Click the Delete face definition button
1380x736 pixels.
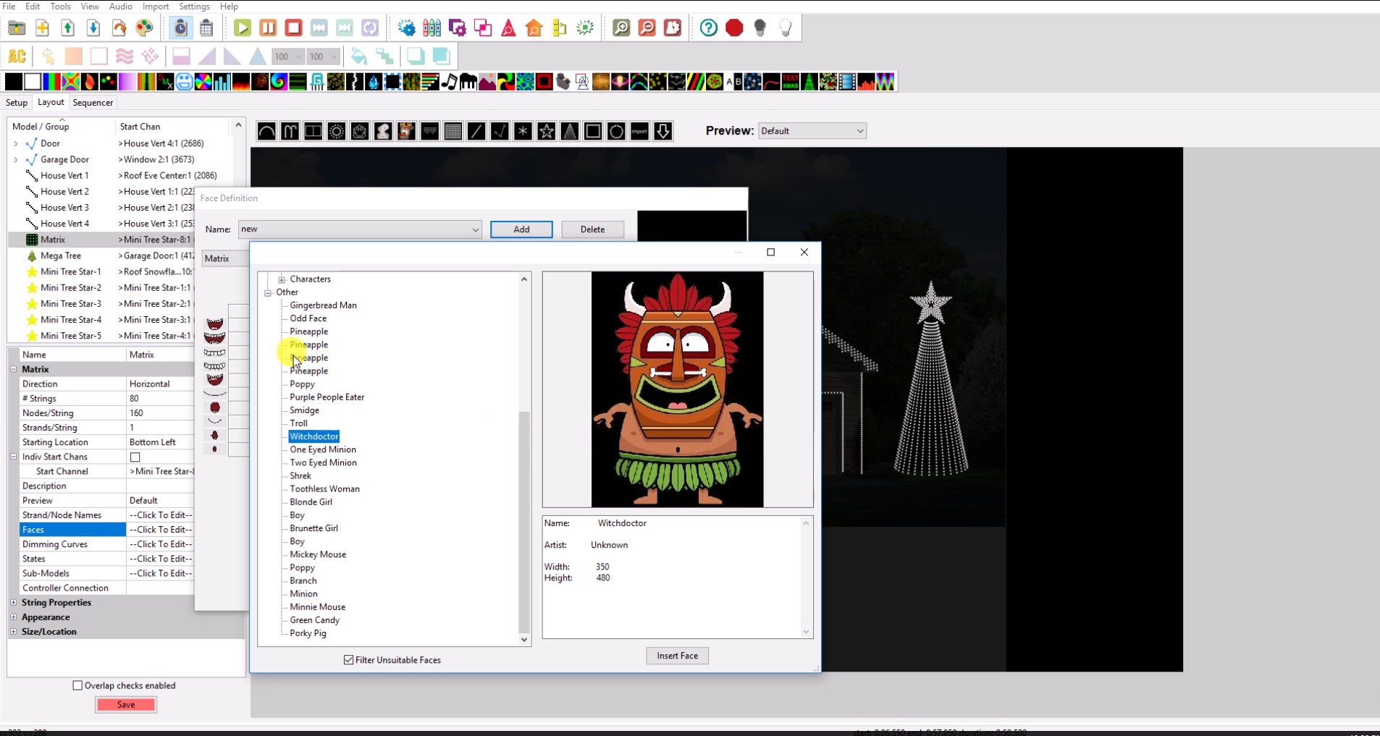(592, 229)
